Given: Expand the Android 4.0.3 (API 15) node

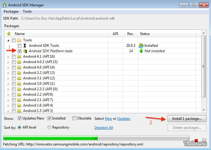Looking at the screenshot, I should 8,62.
